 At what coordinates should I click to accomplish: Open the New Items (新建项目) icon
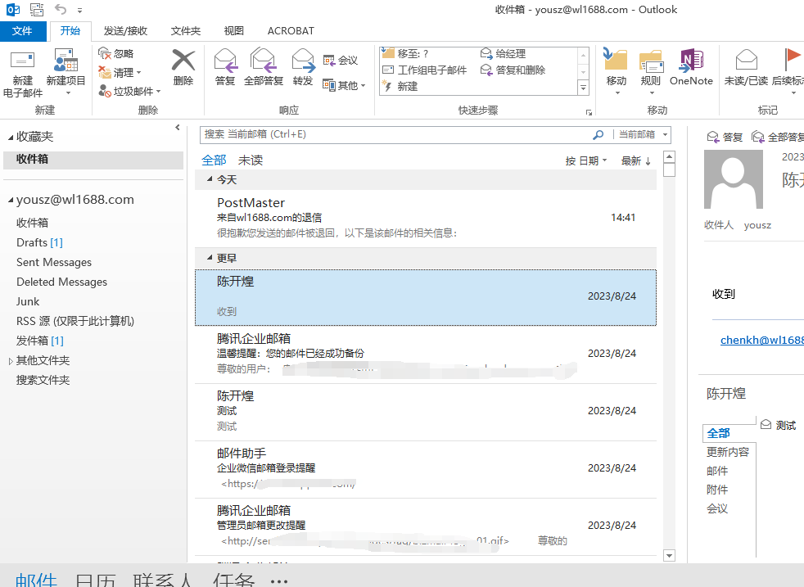click(x=65, y=61)
